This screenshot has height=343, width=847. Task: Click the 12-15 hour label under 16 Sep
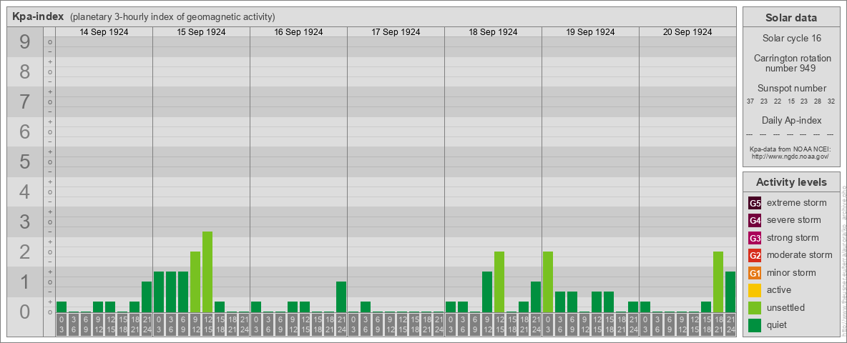pyautogui.click(x=305, y=324)
